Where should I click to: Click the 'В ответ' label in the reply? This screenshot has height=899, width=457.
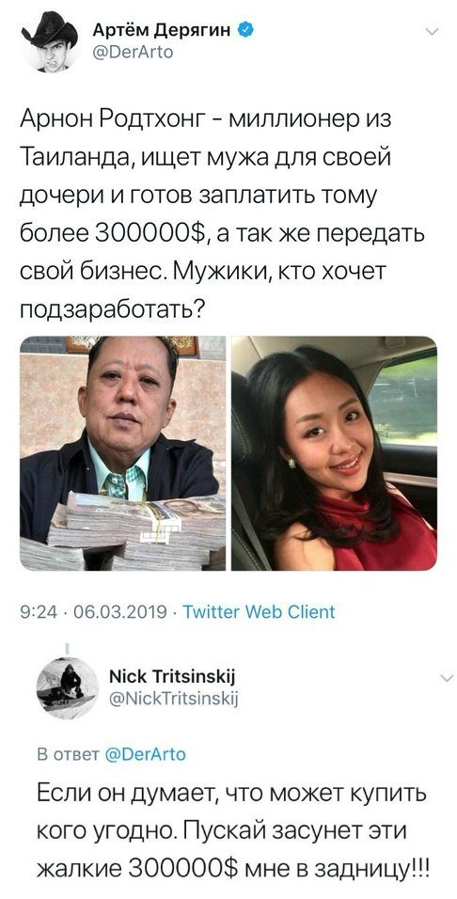click(x=69, y=754)
